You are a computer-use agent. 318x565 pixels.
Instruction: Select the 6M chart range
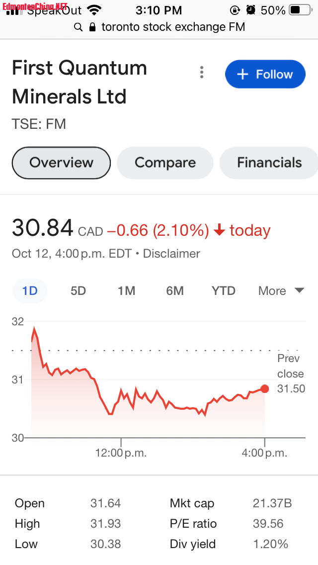tap(175, 290)
